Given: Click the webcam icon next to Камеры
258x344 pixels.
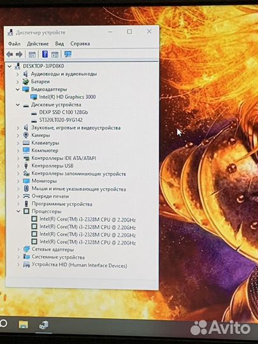Looking at the screenshot, I should click(26, 135).
